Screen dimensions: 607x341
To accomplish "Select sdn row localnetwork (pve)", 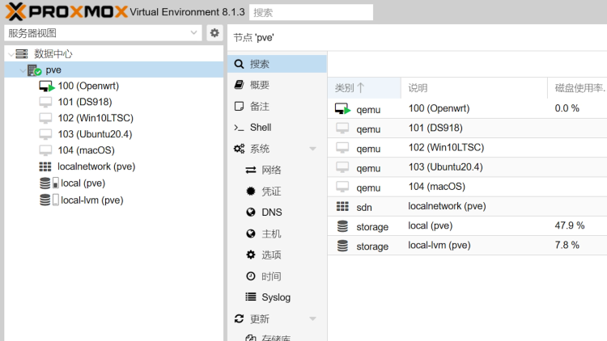I will coord(467,206).
